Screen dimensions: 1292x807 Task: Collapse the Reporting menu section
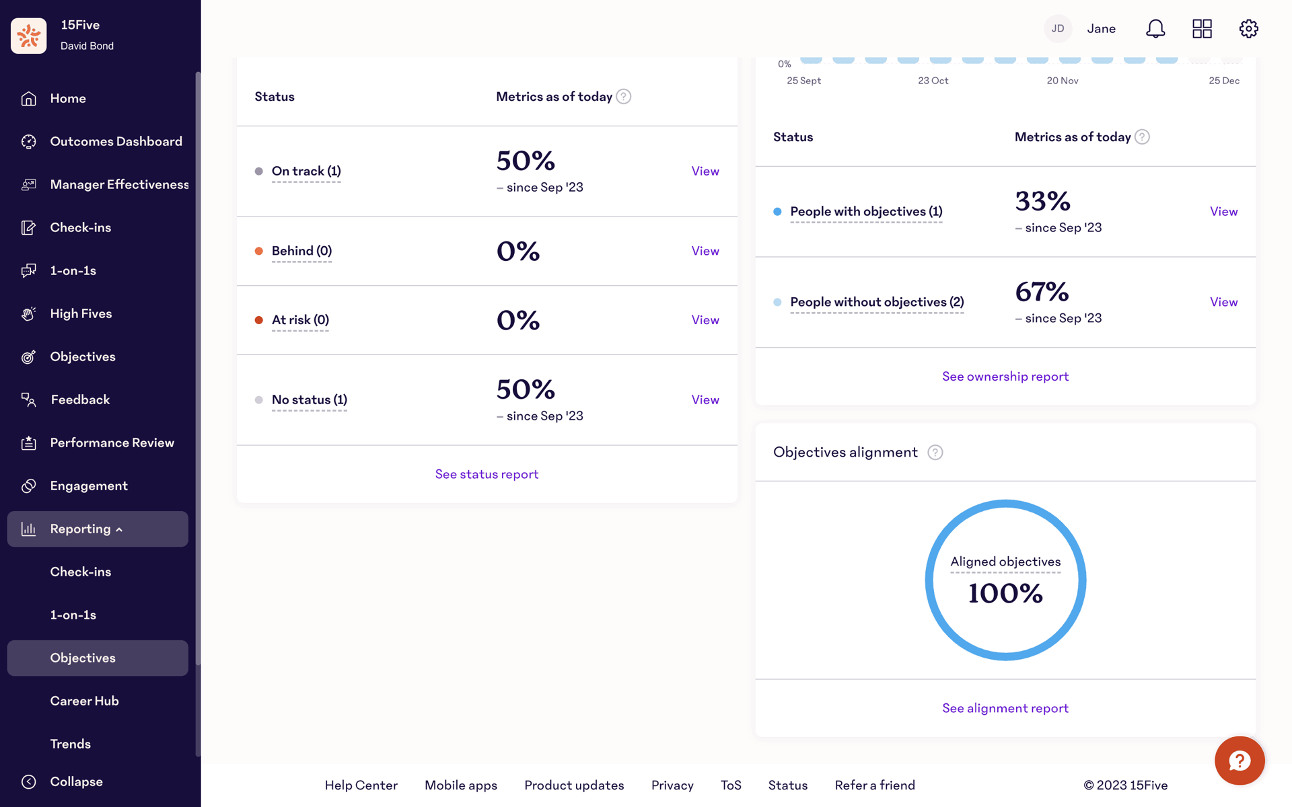(98, 529)
